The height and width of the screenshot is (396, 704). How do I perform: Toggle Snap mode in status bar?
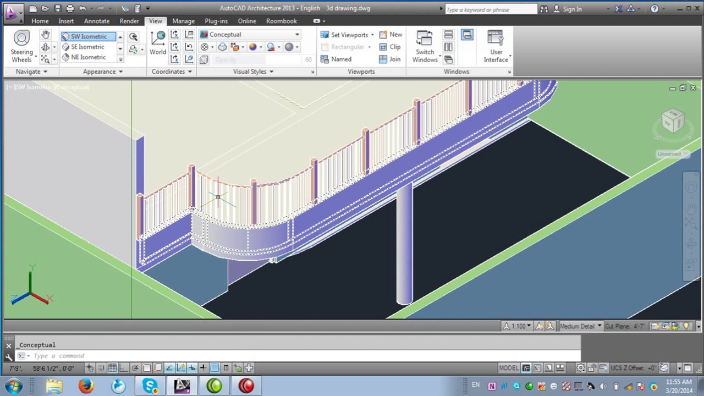[101, 368]
